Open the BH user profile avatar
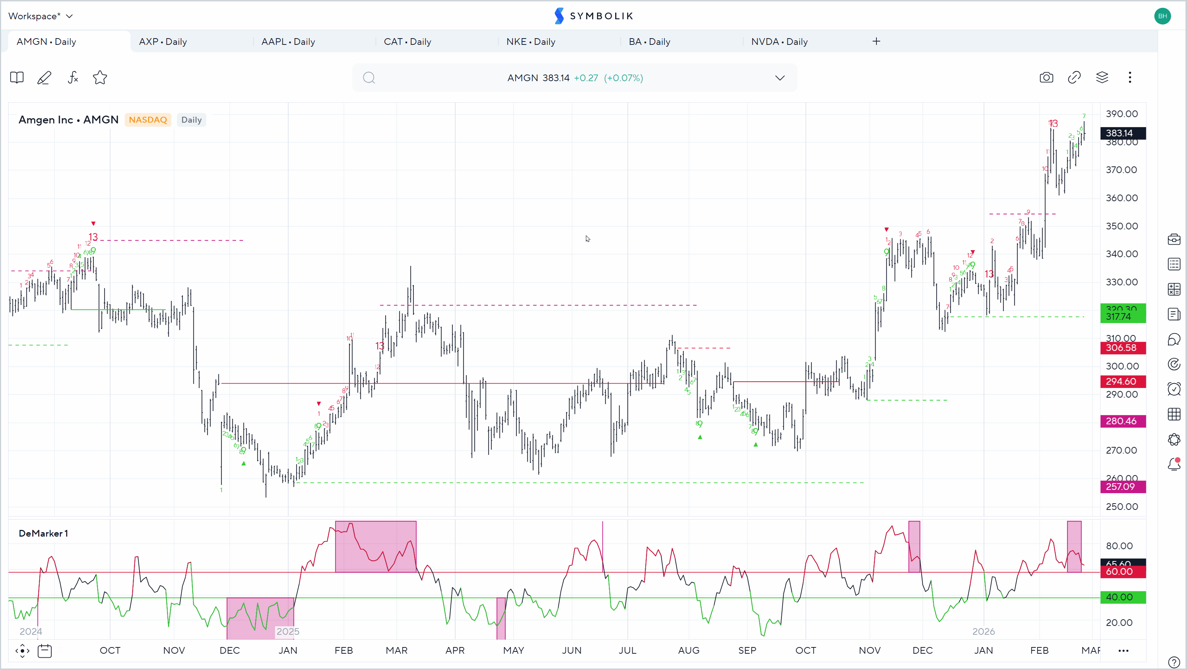Image resolution: width=1187 pixels, height=670 pixels. pos(1162,16)
